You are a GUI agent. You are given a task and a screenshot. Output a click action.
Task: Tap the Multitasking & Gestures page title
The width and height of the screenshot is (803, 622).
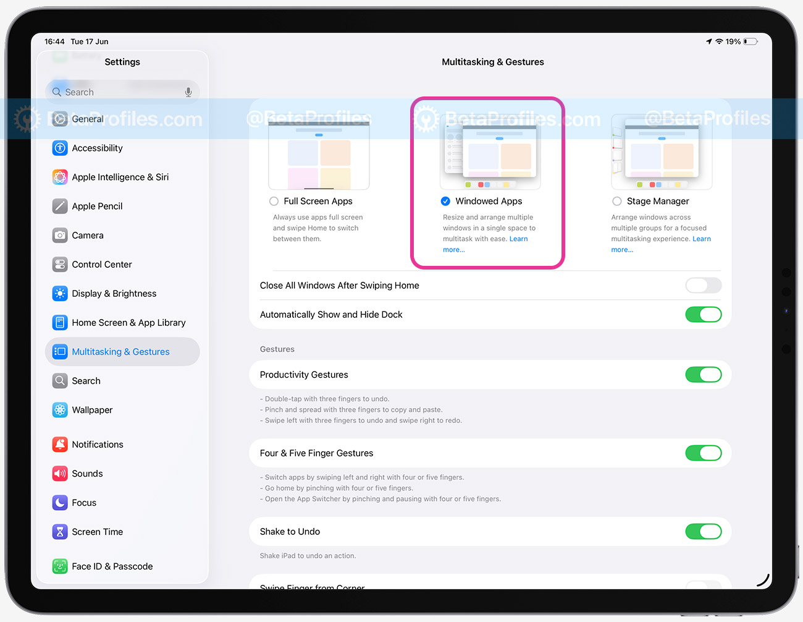[493, 62]
